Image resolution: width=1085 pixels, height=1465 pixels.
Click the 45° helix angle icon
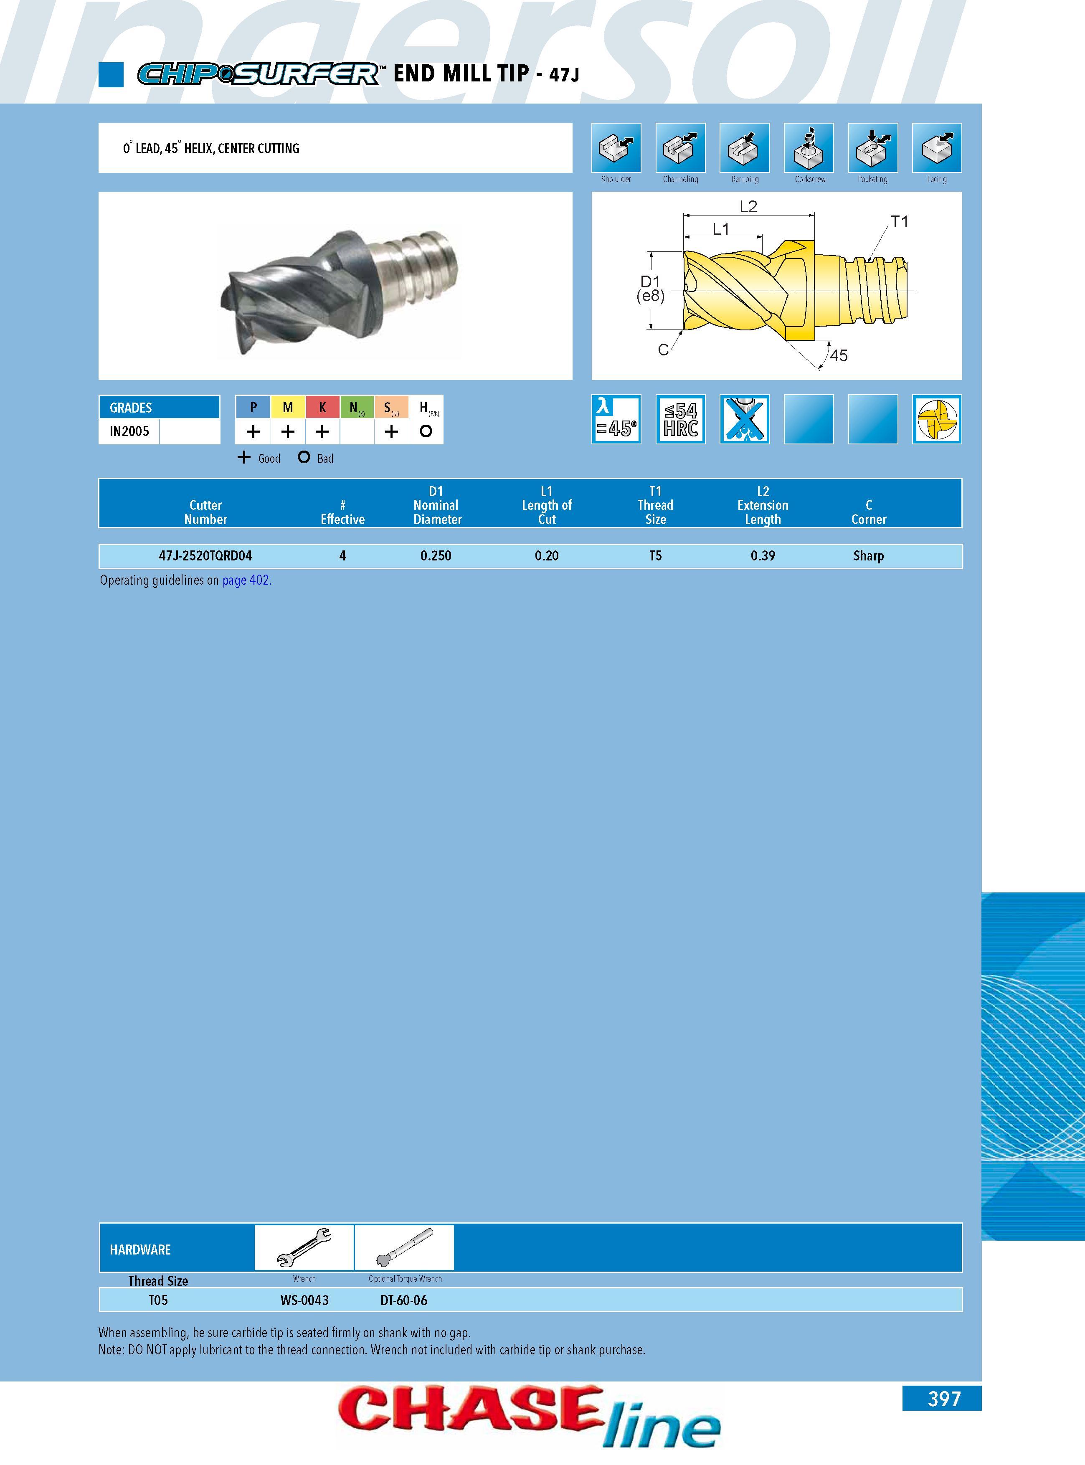tap(616, 419)
